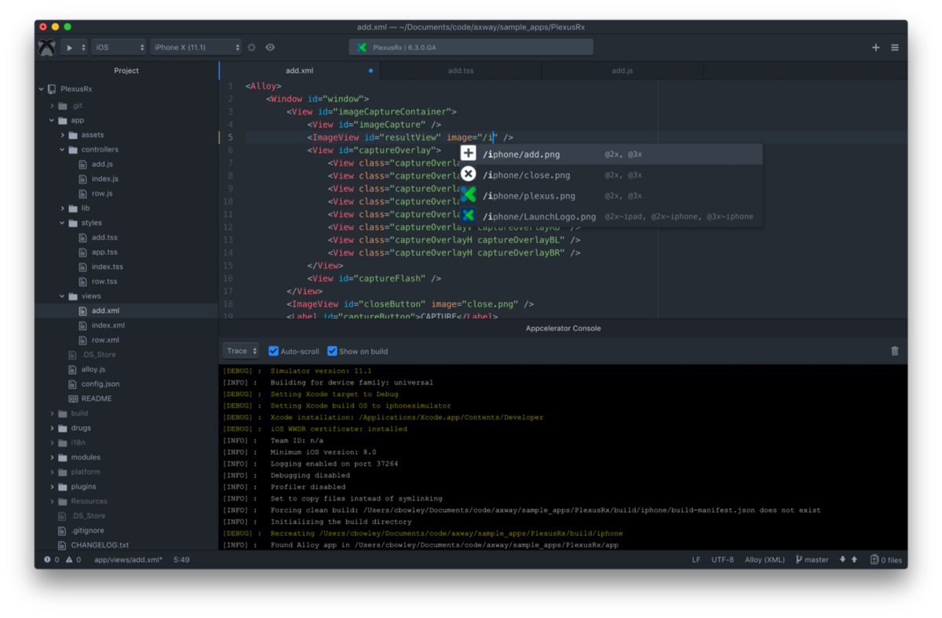Viewport: 942px width, 618px height.
Task: Choose /iphone/close.png autocomplete suggestion
Action: (x=610, y=175)
